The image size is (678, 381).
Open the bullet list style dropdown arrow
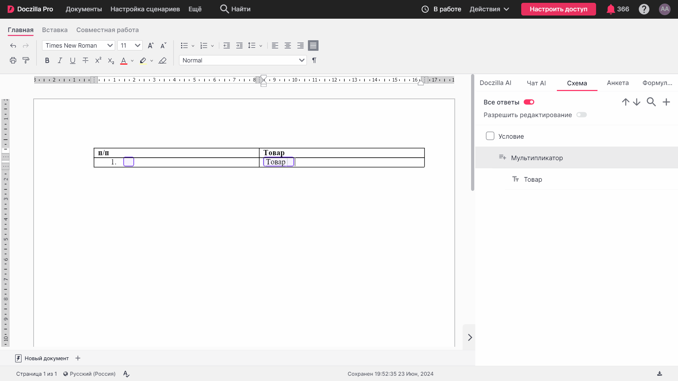coord(193,46)
